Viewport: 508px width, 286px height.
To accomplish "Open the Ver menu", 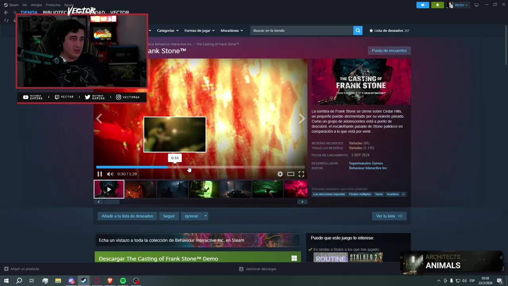I will coord(25,5).
